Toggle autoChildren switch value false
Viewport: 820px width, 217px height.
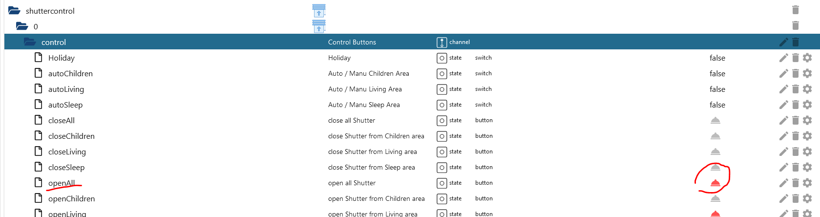[717, 74]
